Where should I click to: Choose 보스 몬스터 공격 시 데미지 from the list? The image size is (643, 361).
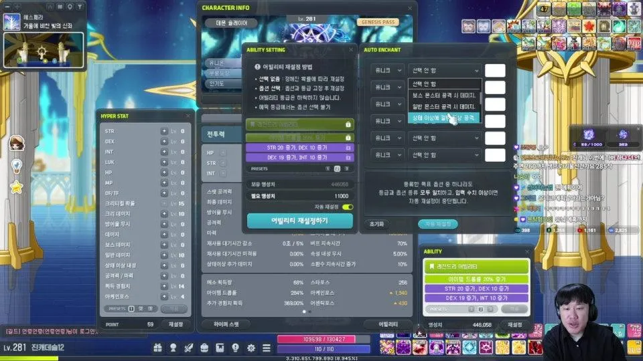443,96
